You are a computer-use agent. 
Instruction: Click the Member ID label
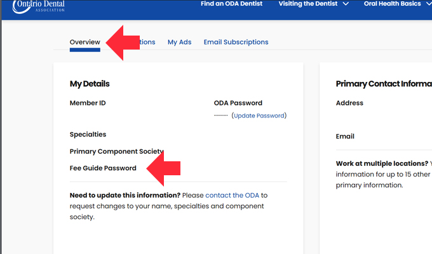[88, 103]
